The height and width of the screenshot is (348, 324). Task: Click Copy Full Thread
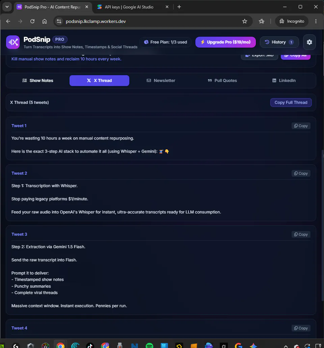point(291,103)
